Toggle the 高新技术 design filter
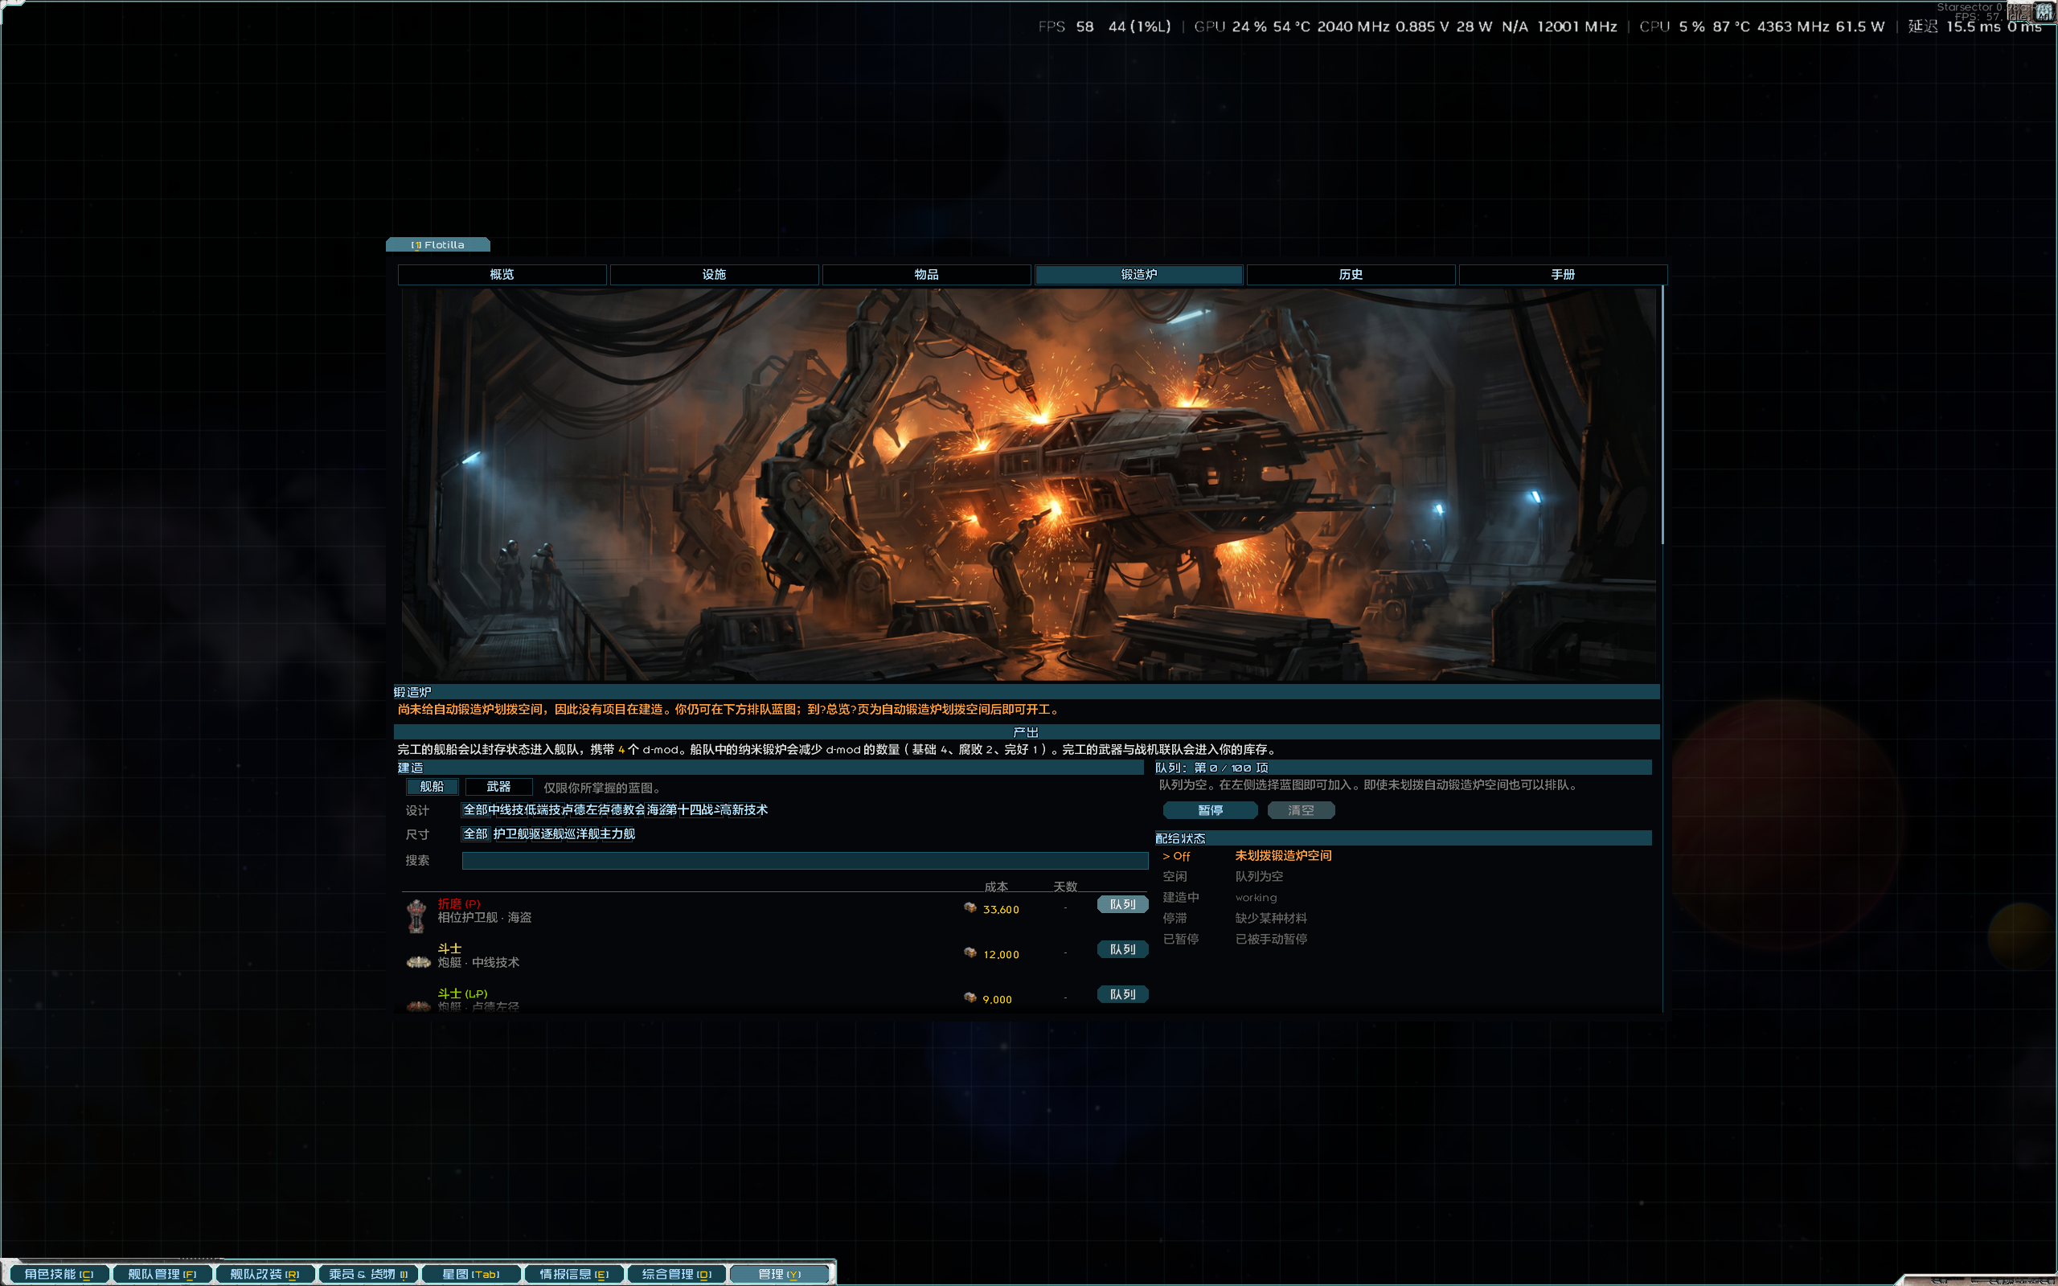 tap(744, 809)
